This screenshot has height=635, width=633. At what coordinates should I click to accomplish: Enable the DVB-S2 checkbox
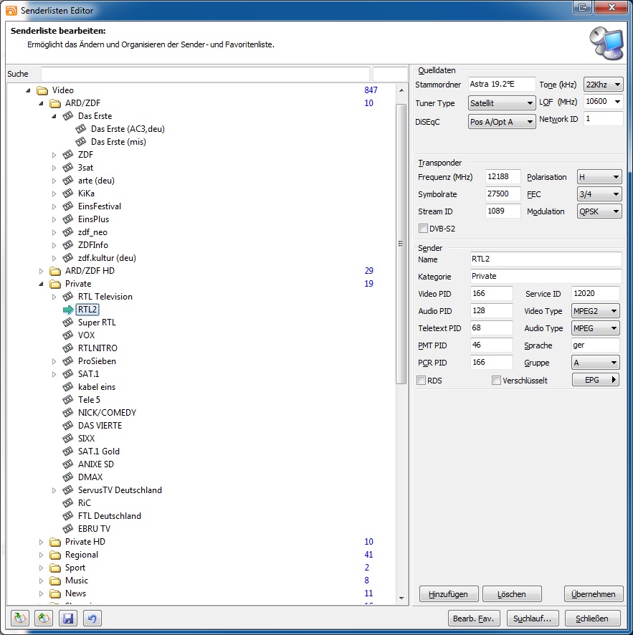coord(423,229)
